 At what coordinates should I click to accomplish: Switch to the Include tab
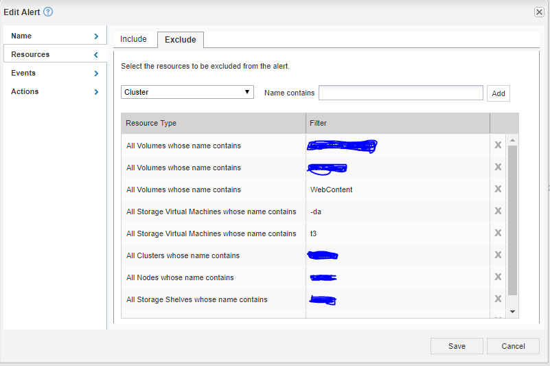pyautogui.click(x=133, y=39)
